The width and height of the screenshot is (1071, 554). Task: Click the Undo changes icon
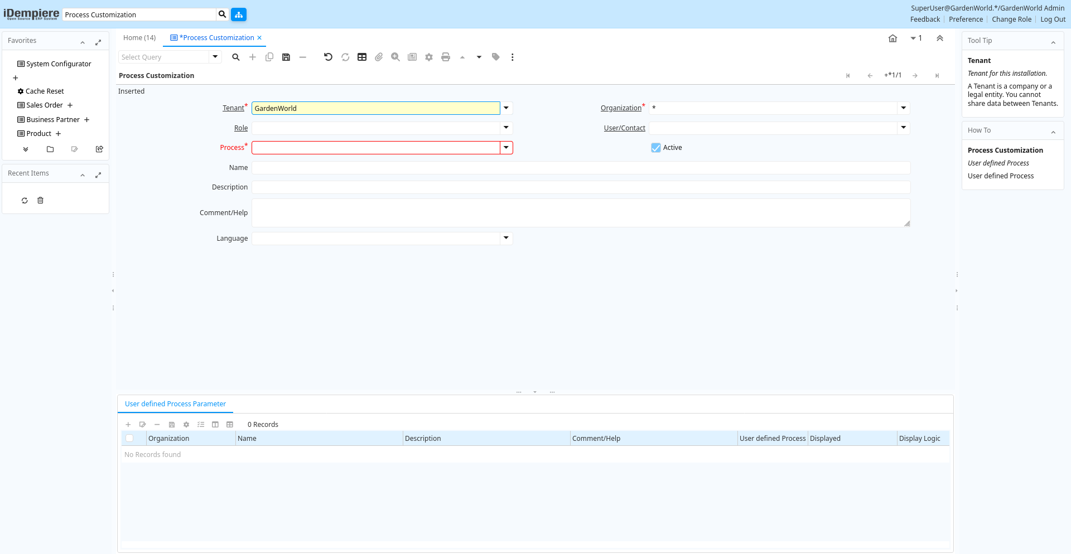click(x=328, y=57)
